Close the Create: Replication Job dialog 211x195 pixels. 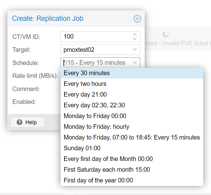pos(137,19)
